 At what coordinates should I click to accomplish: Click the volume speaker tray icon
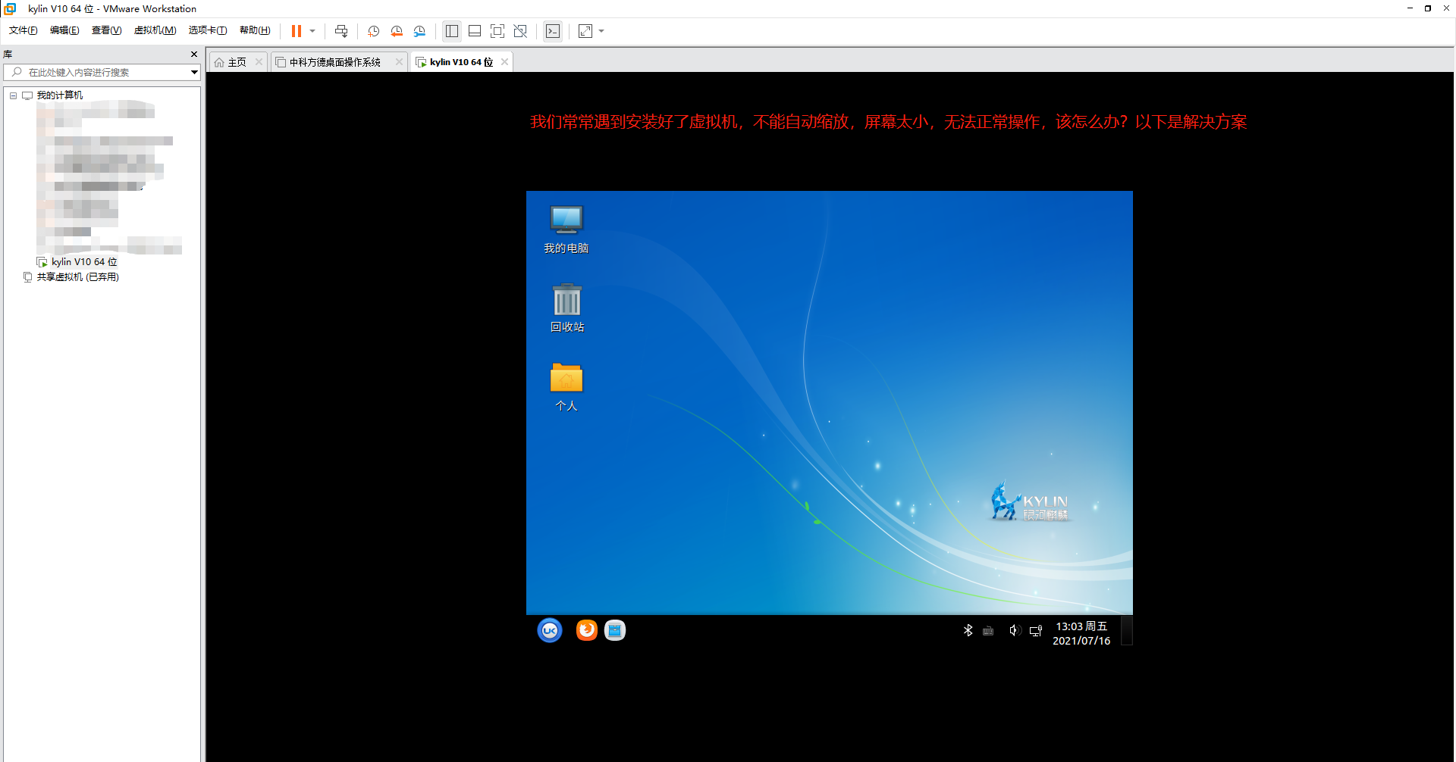coord(1015,630)
